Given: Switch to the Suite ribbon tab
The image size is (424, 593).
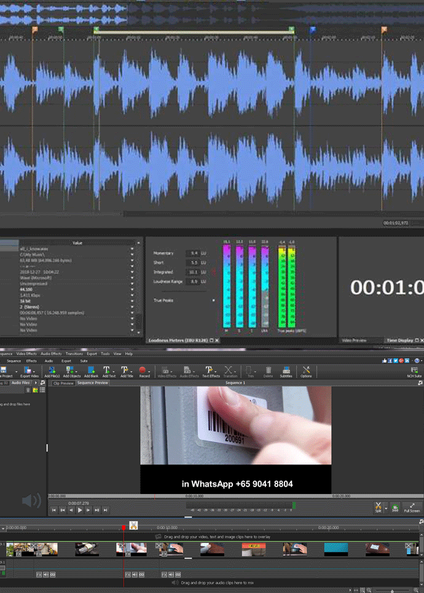Looking at the screenshot, I should (x=84, y=361).
